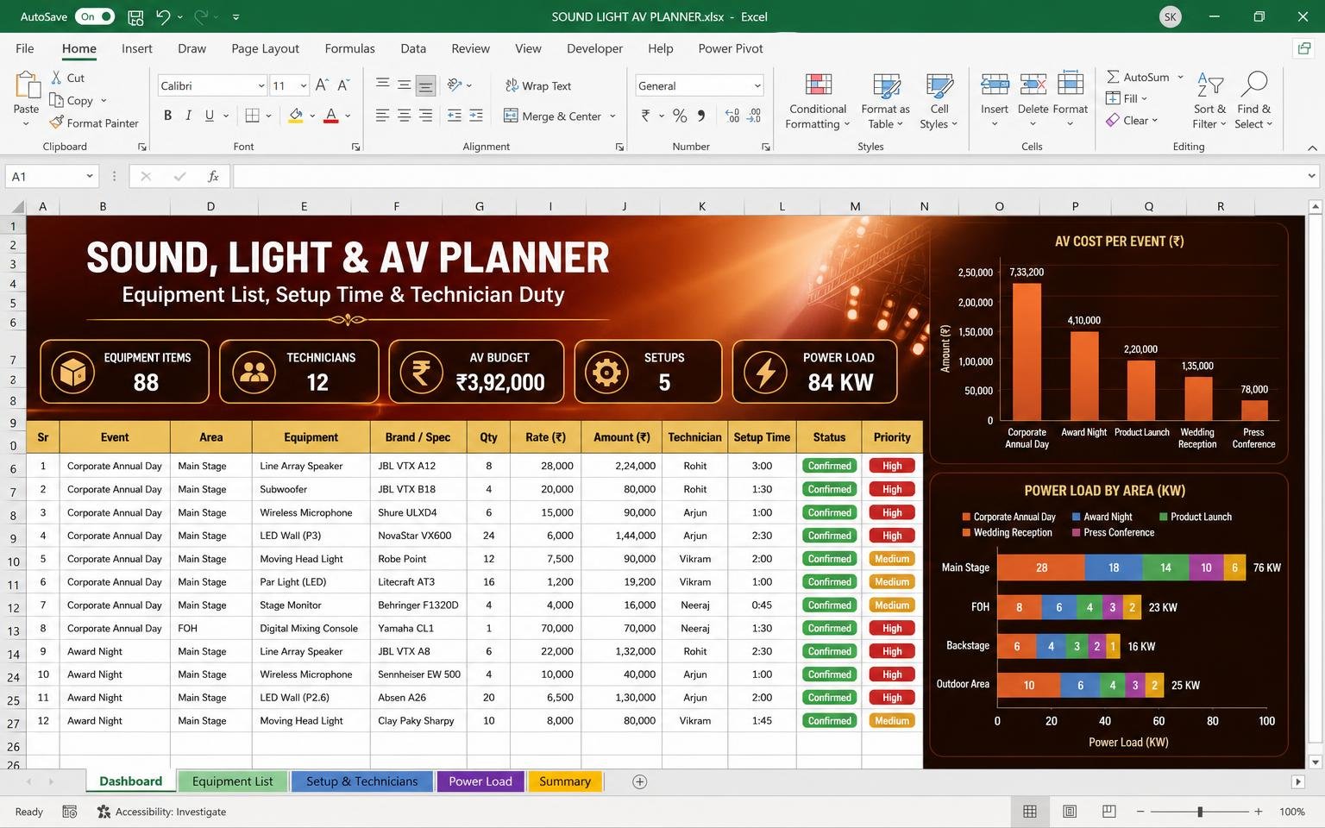Switch to Page Break Preview view
1325x828 pixels.
[x=1109, y=812]
